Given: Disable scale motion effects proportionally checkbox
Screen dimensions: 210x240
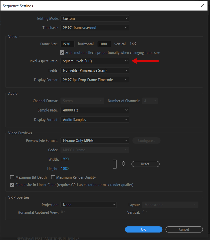Looking at the screenshot, I should [62, 53].
